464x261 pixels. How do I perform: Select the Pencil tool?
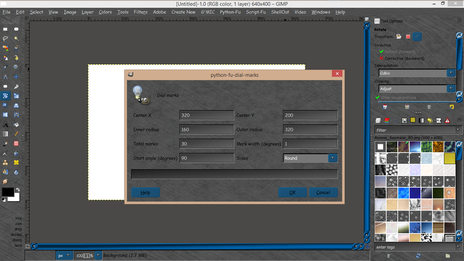16,134
